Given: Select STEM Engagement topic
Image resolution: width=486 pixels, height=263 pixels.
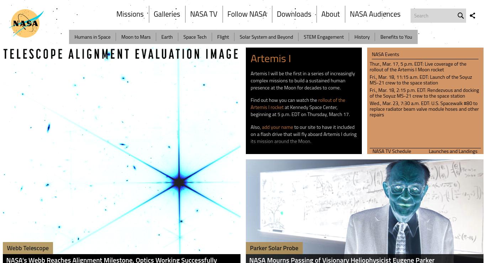Looking at the screenshot, I should 324,37.
